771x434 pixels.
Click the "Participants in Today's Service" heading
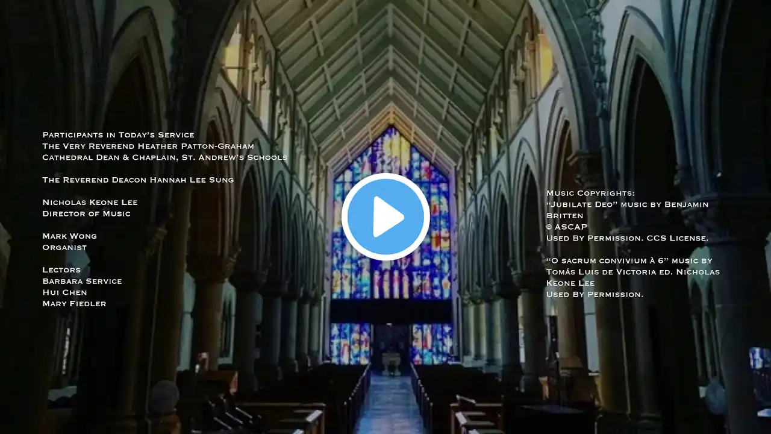[x=118, y=135]
